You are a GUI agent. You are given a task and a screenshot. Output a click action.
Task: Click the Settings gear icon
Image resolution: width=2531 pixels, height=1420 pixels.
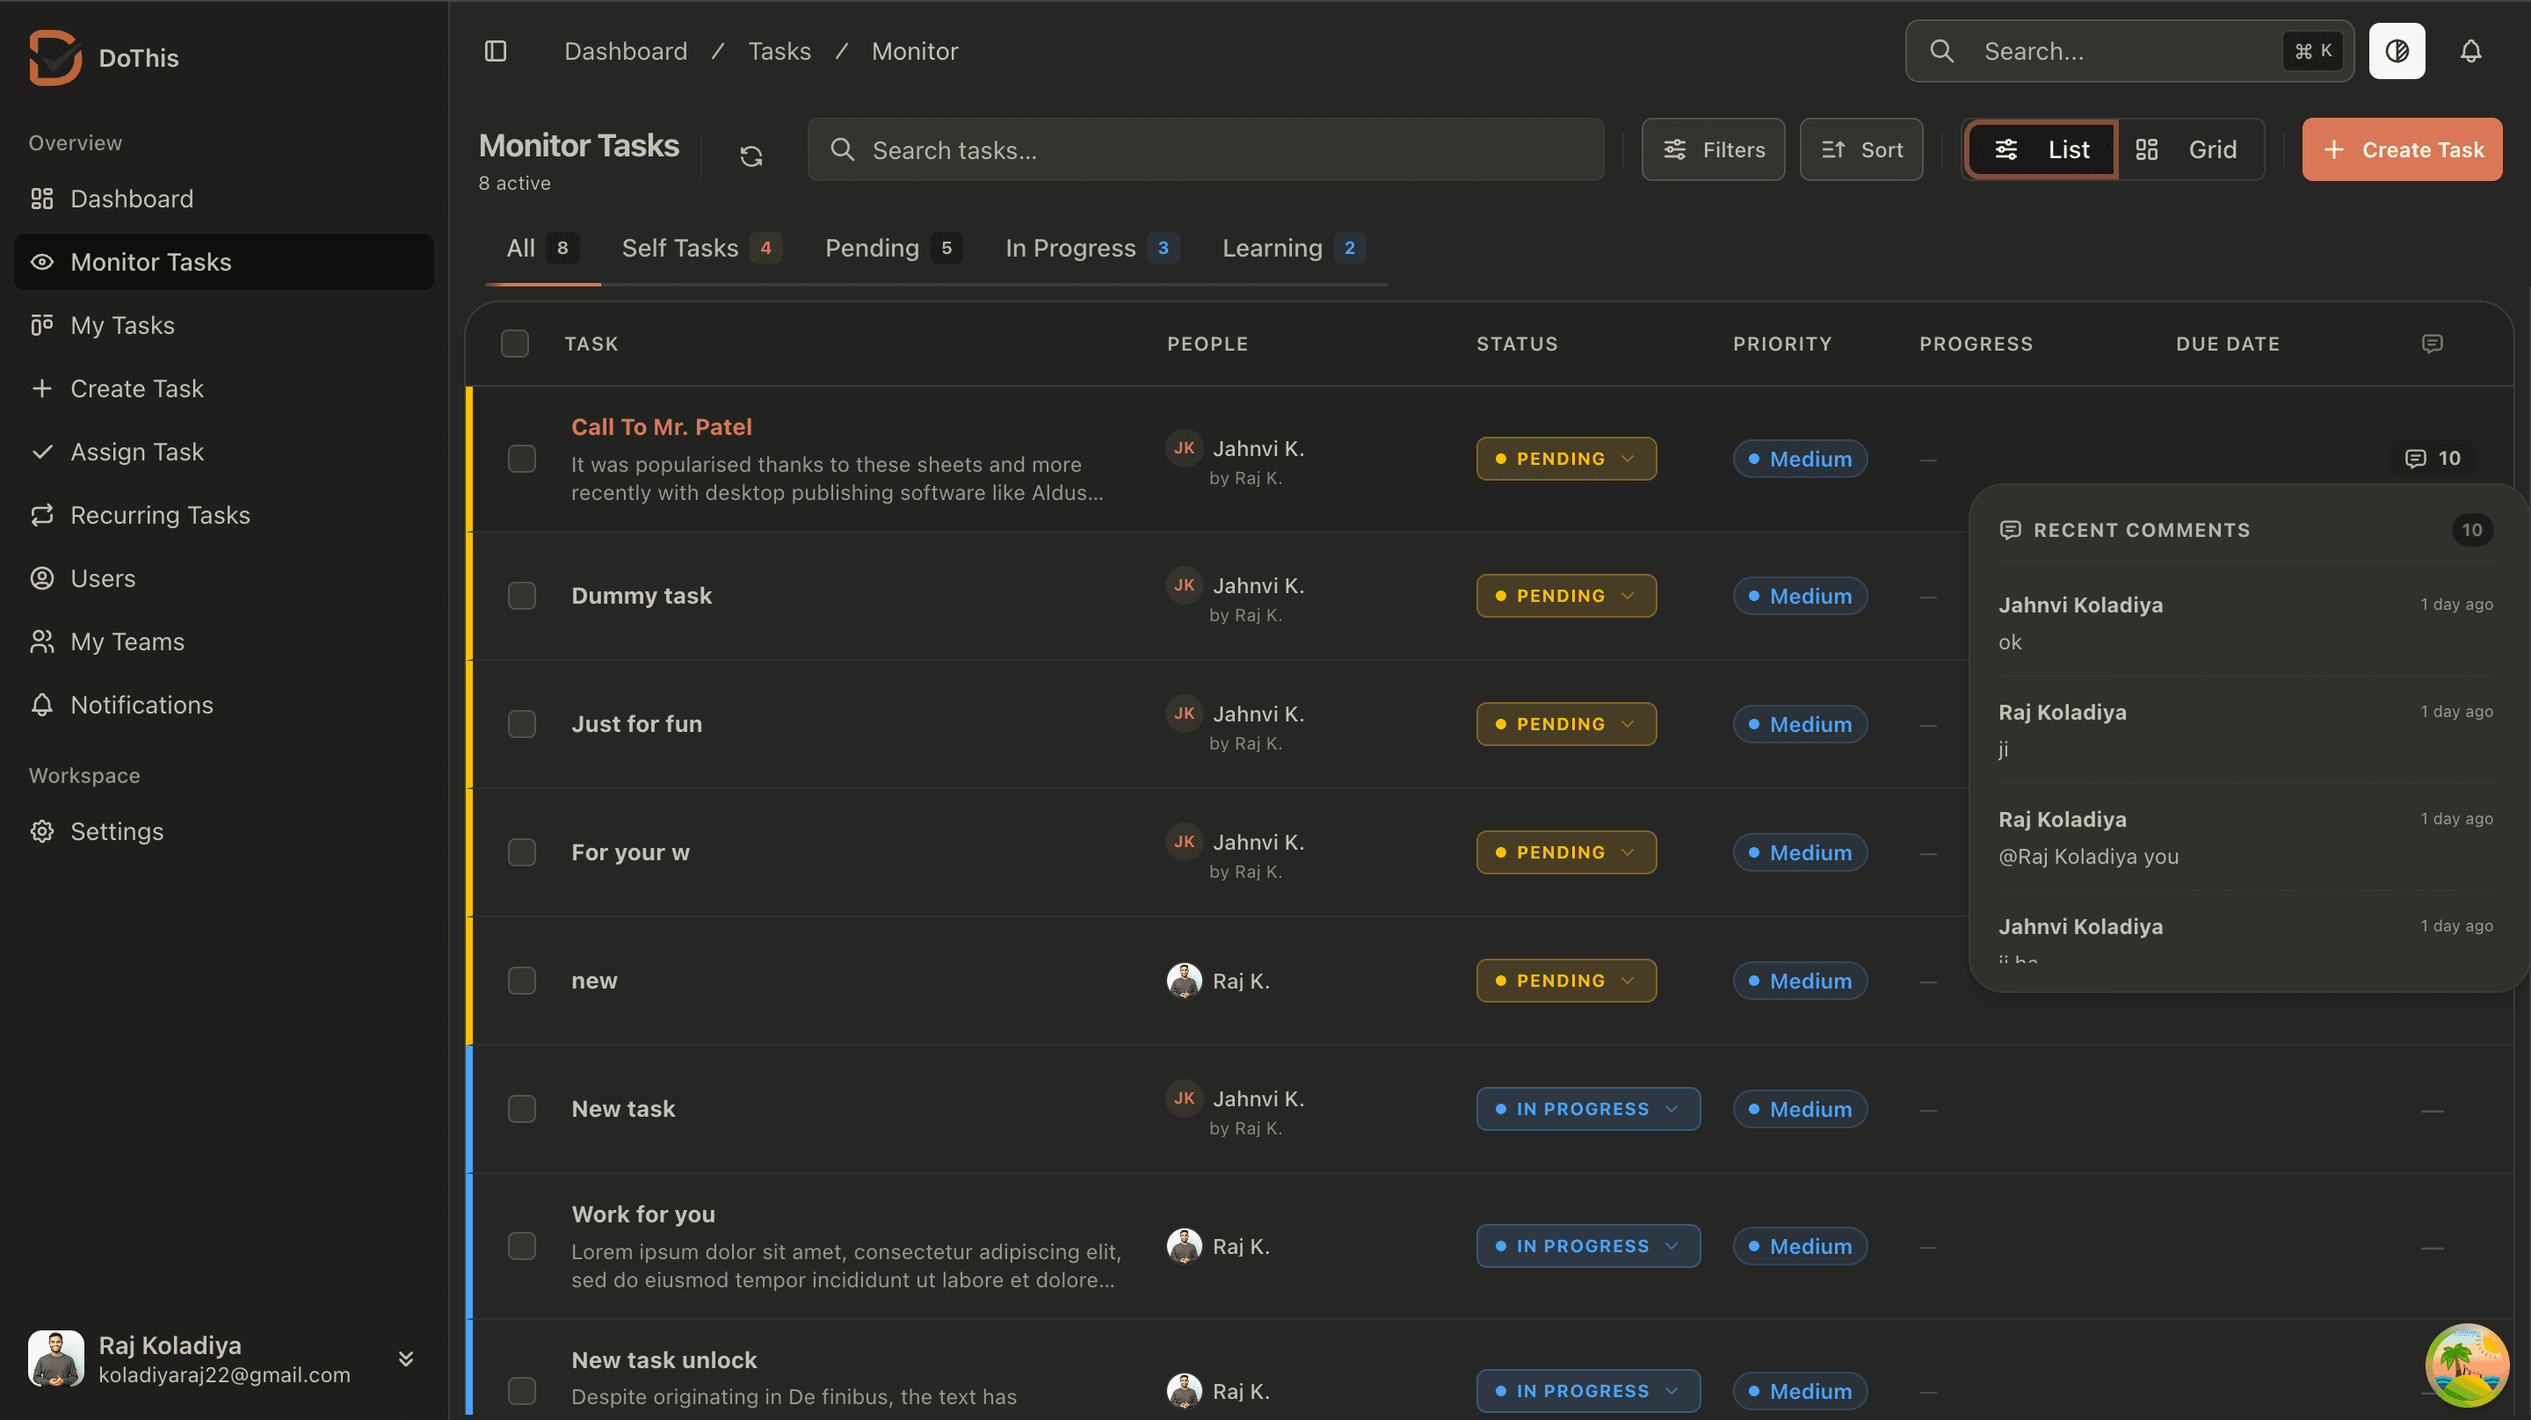42,831
